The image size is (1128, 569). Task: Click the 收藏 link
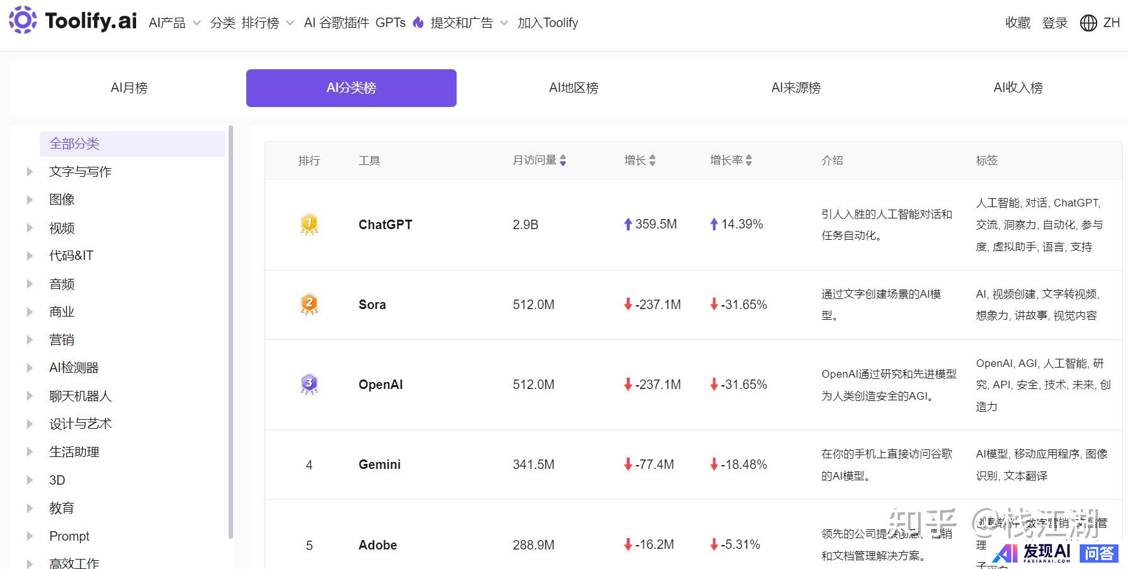(x=1018, y=23)
